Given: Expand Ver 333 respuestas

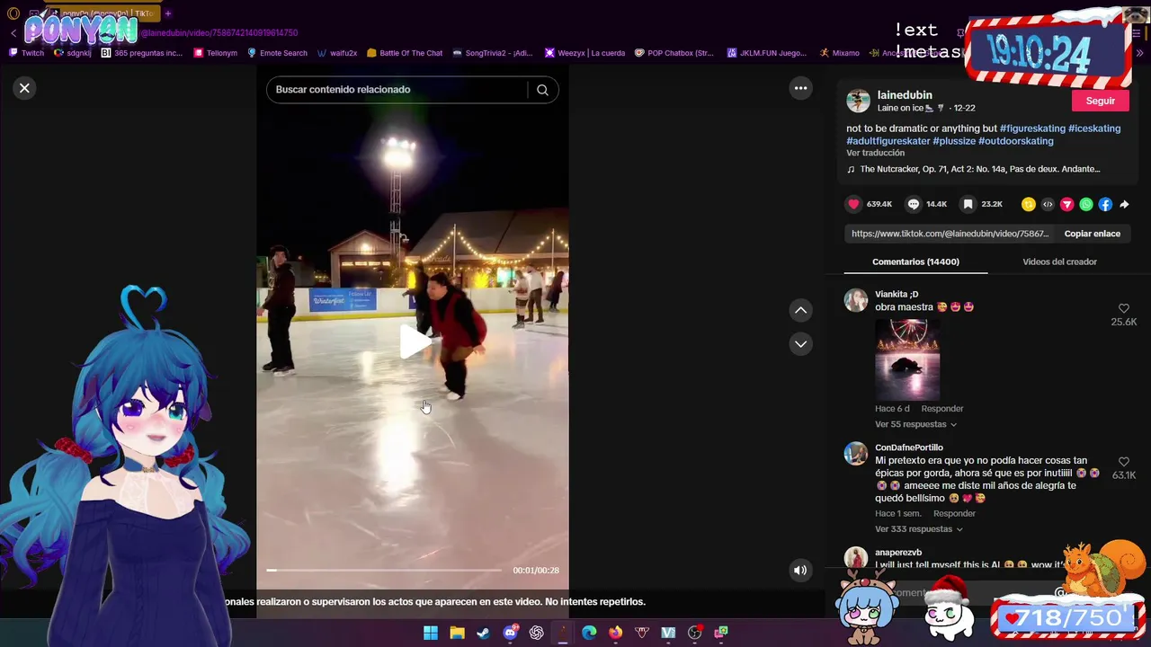Looking at the screenshot, I should click(918, 529).
